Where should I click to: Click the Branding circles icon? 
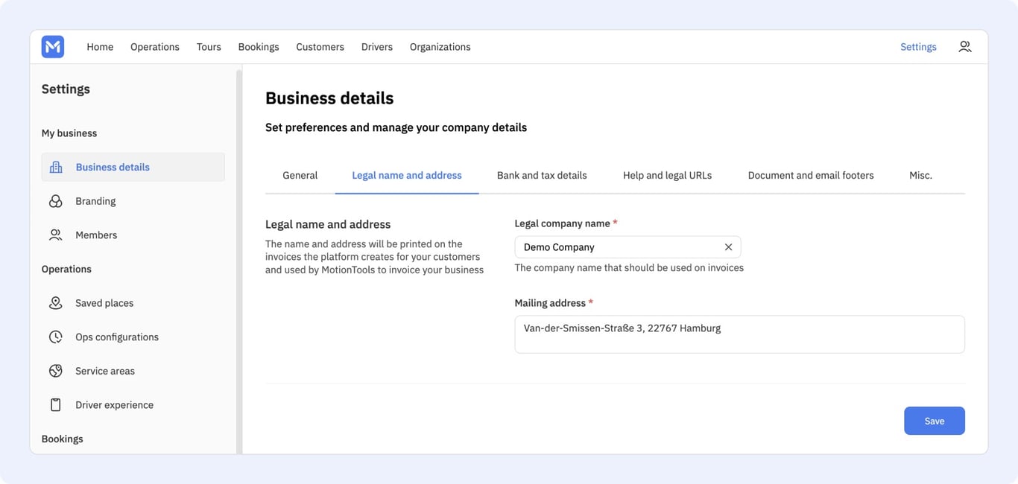tap(56, 201)
